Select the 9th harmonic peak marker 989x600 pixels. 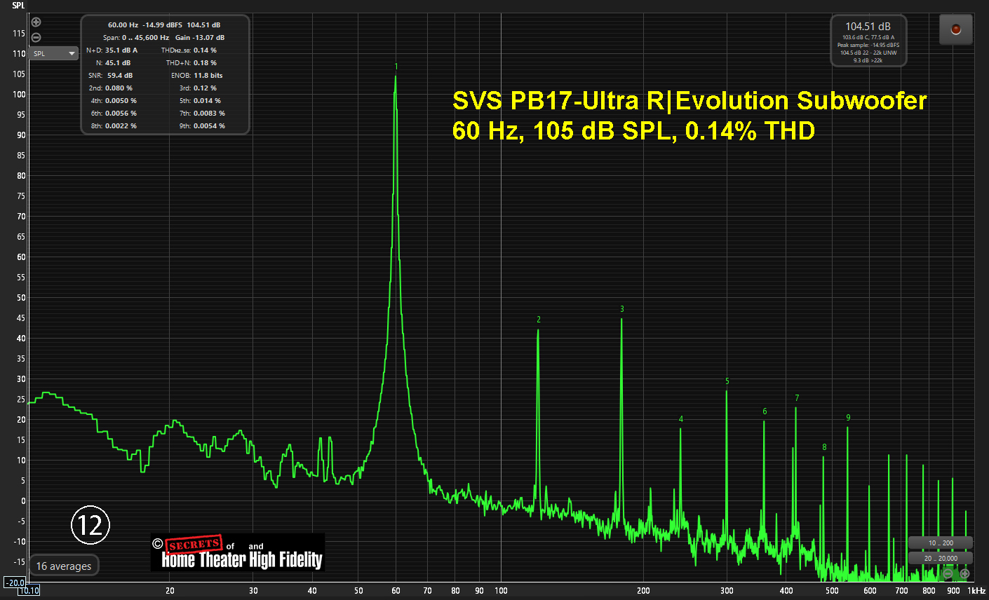[848, 418]
